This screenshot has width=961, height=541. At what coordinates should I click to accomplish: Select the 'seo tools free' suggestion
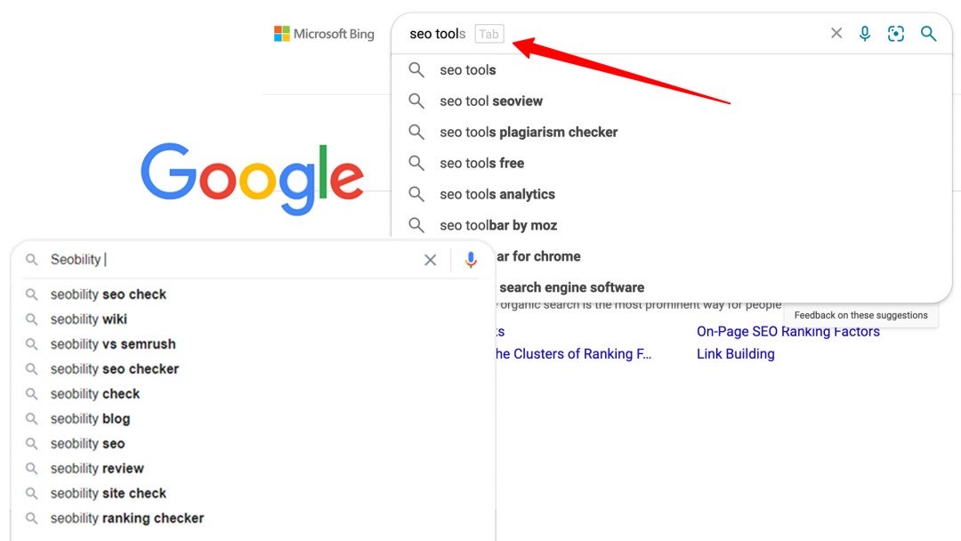480,163
